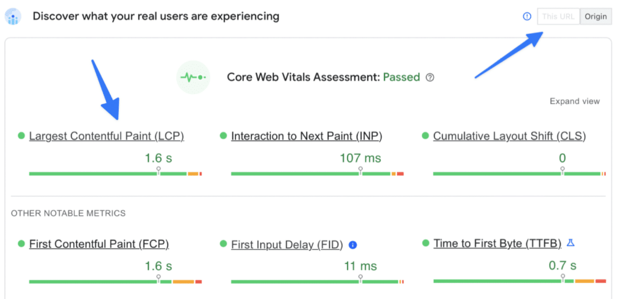Open the Largest Contentful Paint (LCP) link
The width and height of the screenshot is (618, 299).
click(106, 136)
